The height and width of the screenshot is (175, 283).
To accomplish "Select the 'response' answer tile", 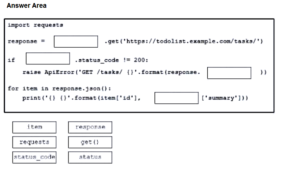I will pyautogui.click(x=90, y=127).
